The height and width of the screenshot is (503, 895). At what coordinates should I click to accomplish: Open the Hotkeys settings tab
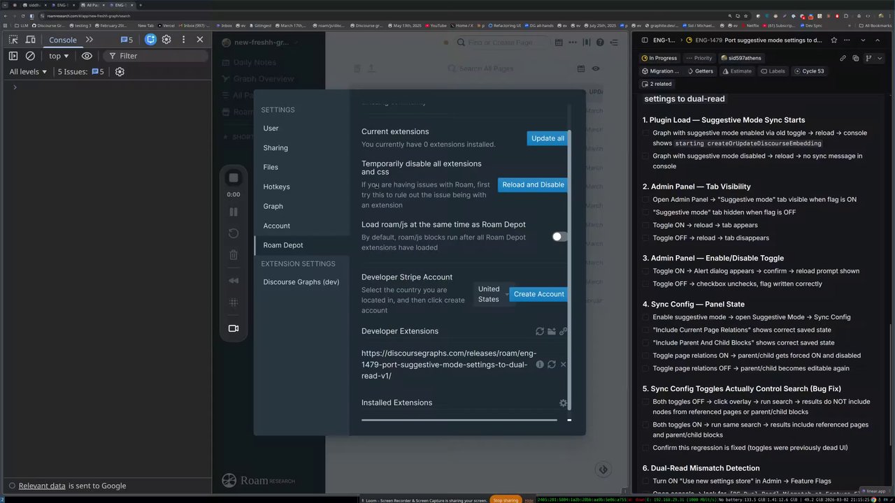coord(276,187)
